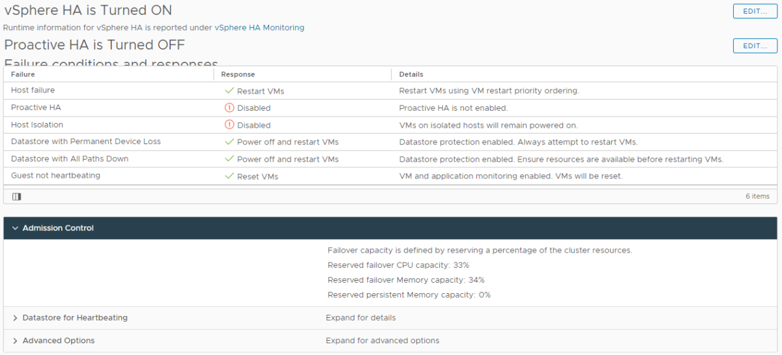Image resolution: width=782 pixels, height=355 pixels.
Task: Click warning icon in Host Isolation row
Action: point(229,124)
